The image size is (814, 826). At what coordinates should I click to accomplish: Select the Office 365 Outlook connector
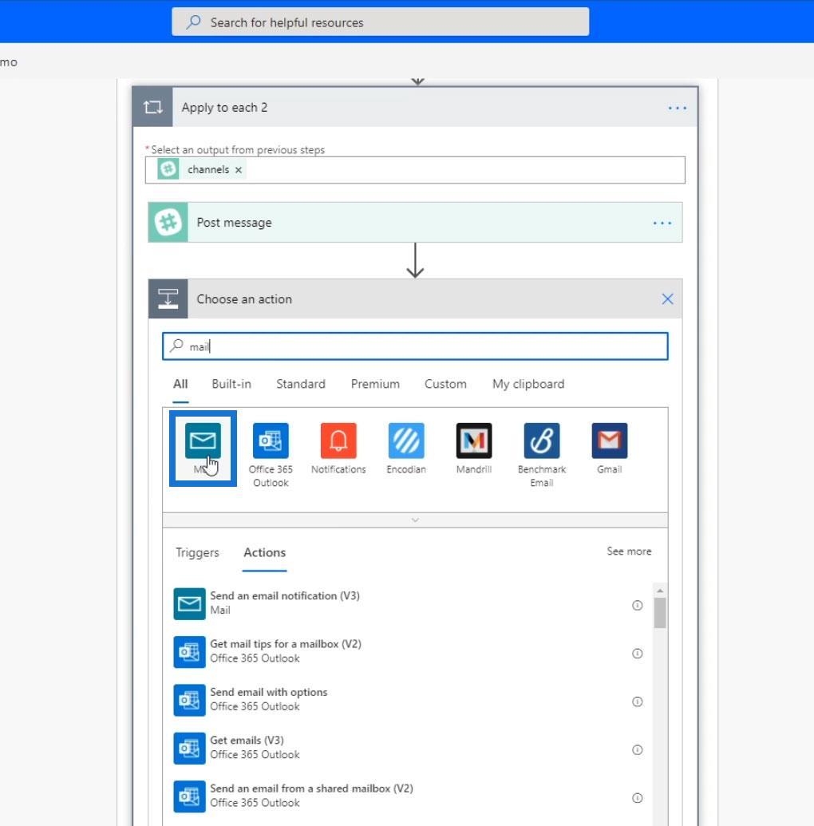click(271, 441)
